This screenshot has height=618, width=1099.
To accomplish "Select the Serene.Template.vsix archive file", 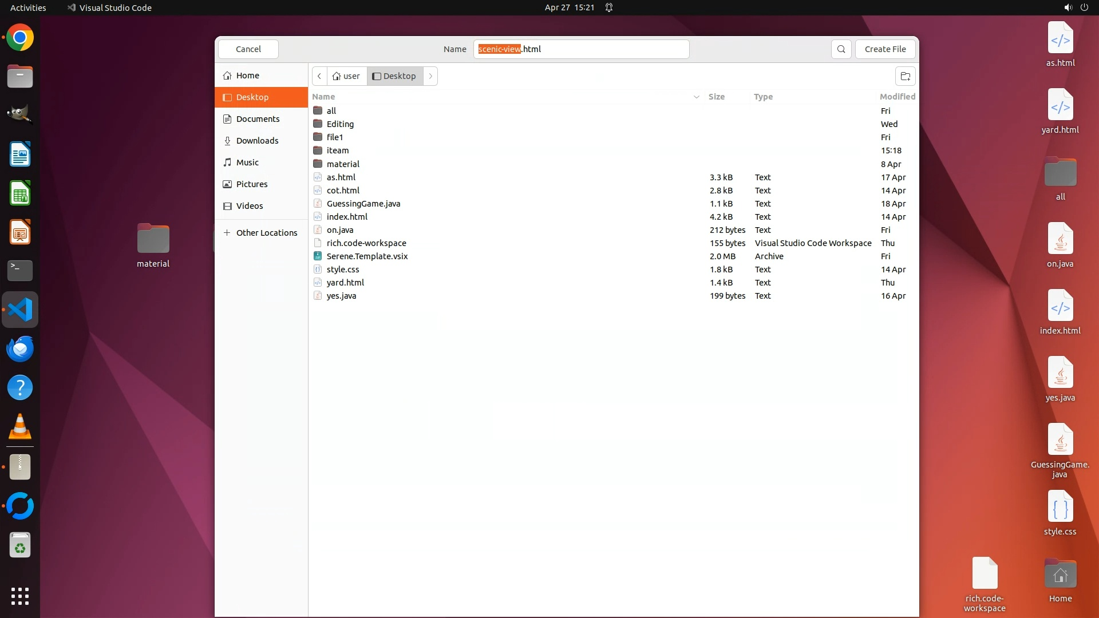I will coord(367,256).
